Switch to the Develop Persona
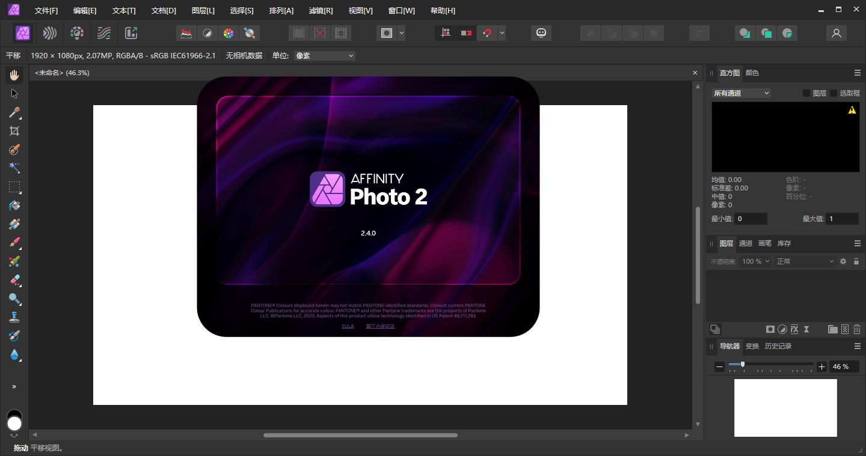The height and width of the screenshot is (456, 866). [x=77, y=33]
